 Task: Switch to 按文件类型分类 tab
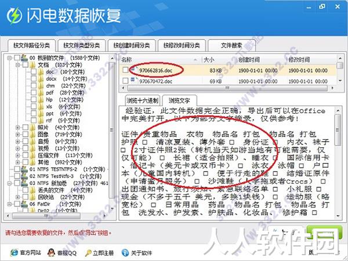[81, 45]
